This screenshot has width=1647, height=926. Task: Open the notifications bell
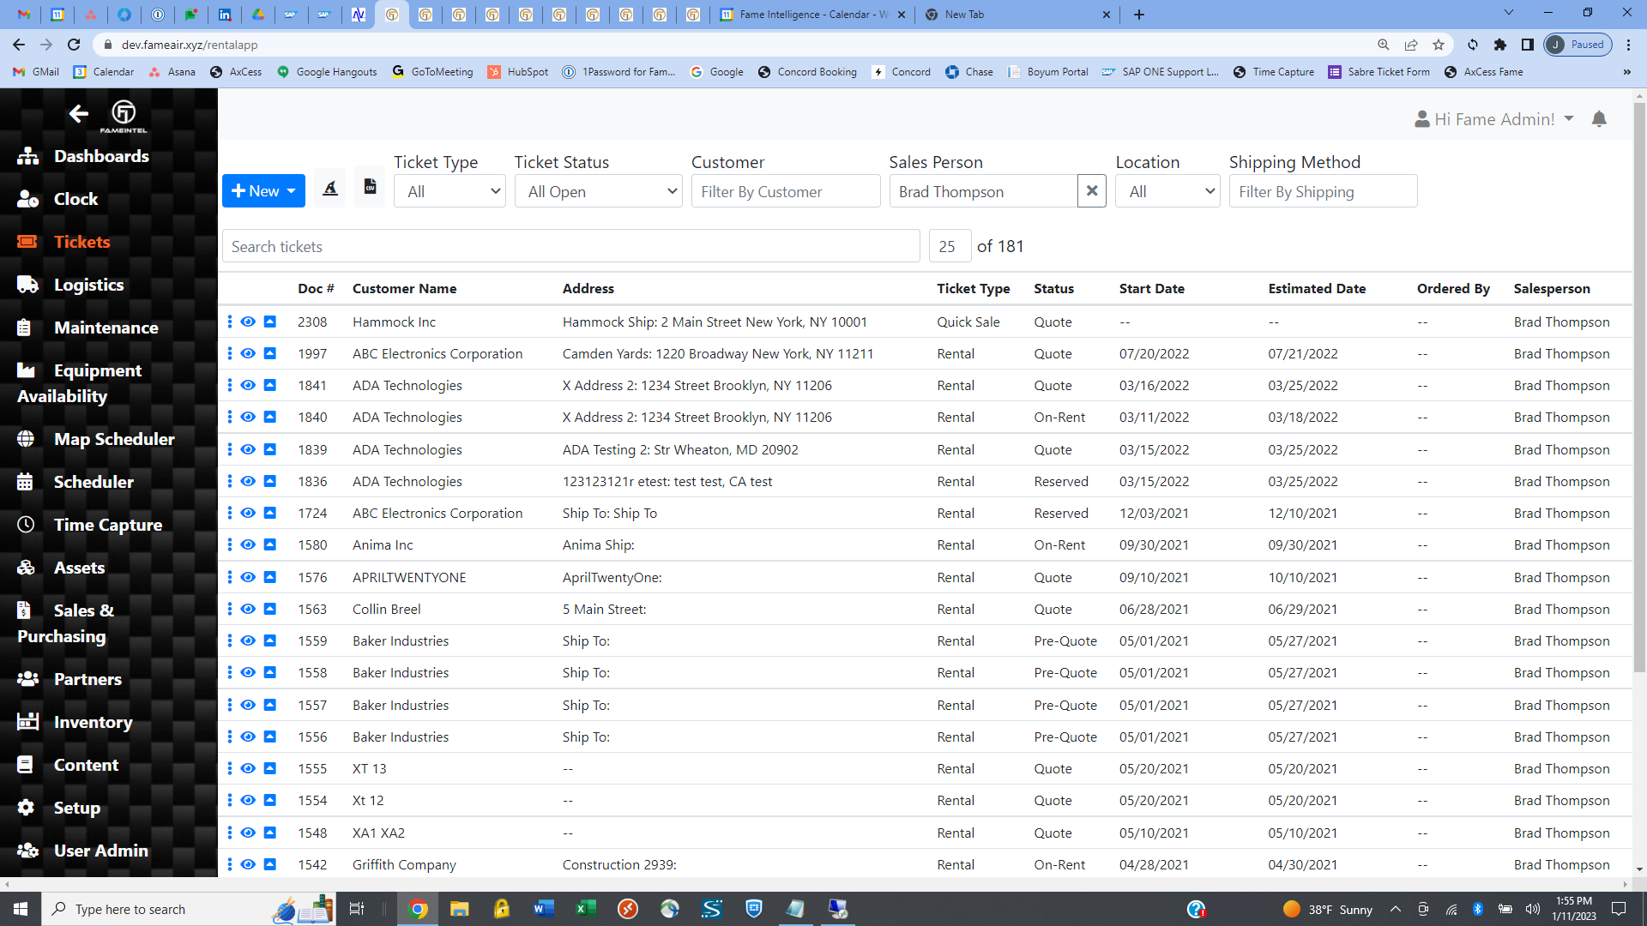coord(1599,119)
